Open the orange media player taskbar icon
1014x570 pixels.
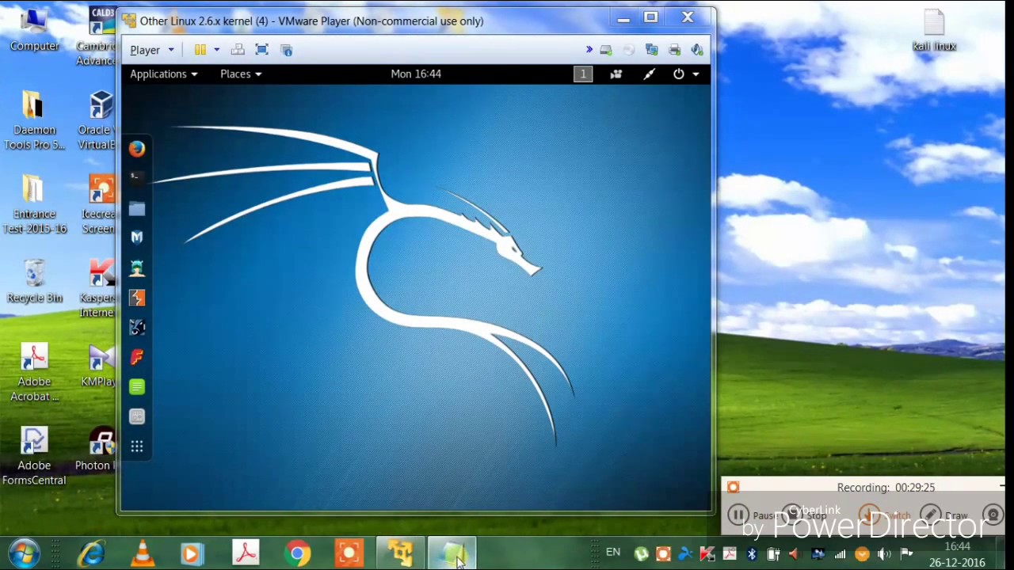tap(193, 553)
